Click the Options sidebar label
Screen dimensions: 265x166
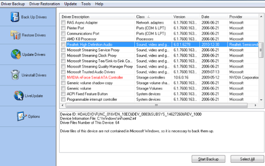pyautogui.click(x=34, y=116)
